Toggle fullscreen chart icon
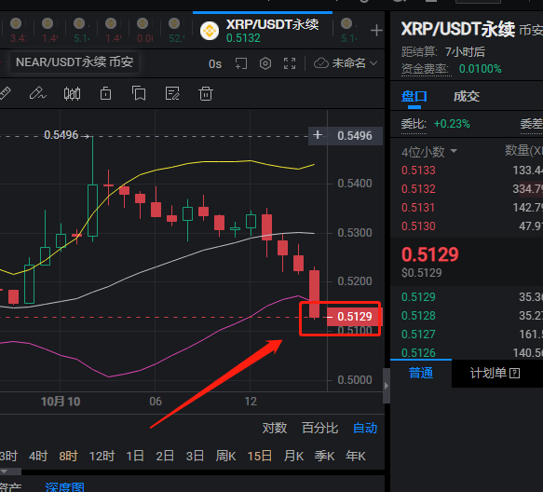 [290, 63]
